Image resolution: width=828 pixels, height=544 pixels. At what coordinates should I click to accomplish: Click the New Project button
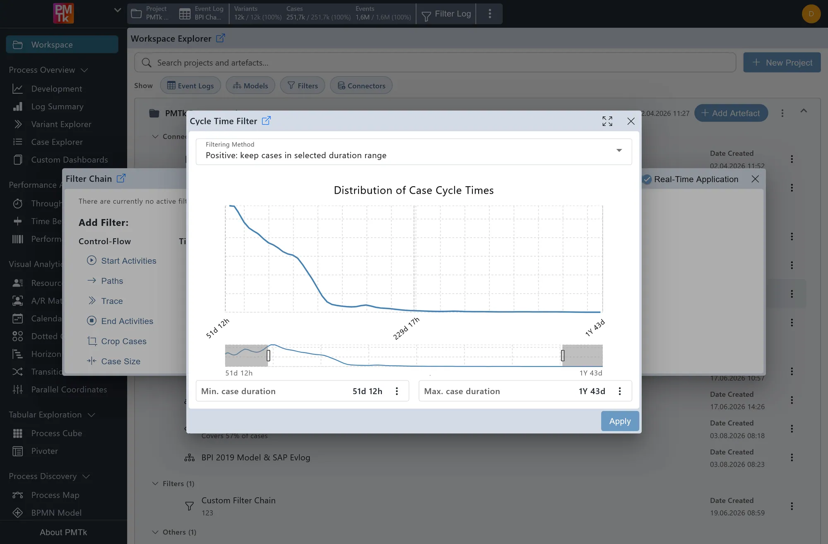(x=782, y=63)
